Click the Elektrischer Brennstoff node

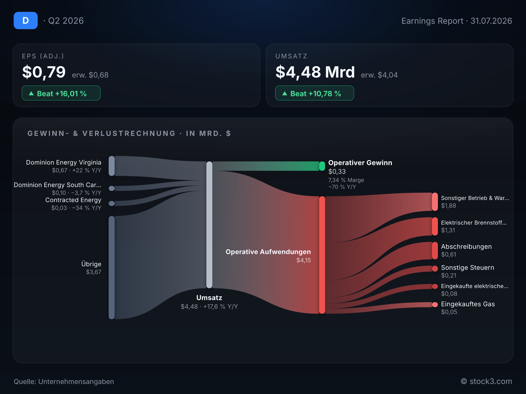pyautogui.click(x=435, y=226)
